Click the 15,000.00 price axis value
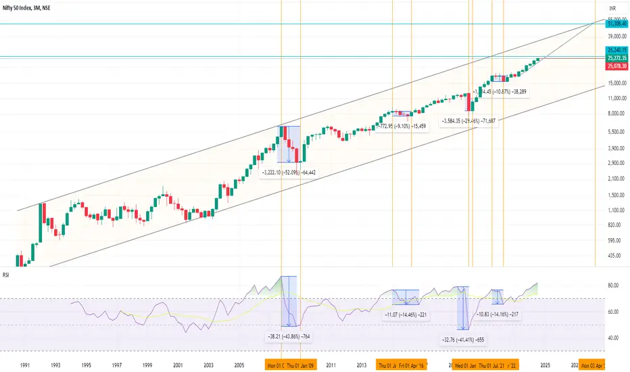Viewport: 630px width, 372px height. pos(616,83)
